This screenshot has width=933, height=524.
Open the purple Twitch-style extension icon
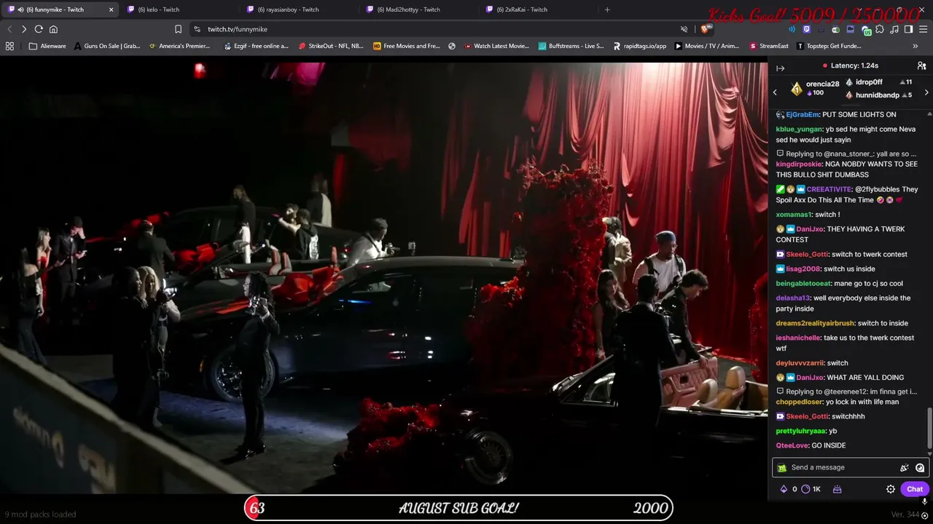806,29
